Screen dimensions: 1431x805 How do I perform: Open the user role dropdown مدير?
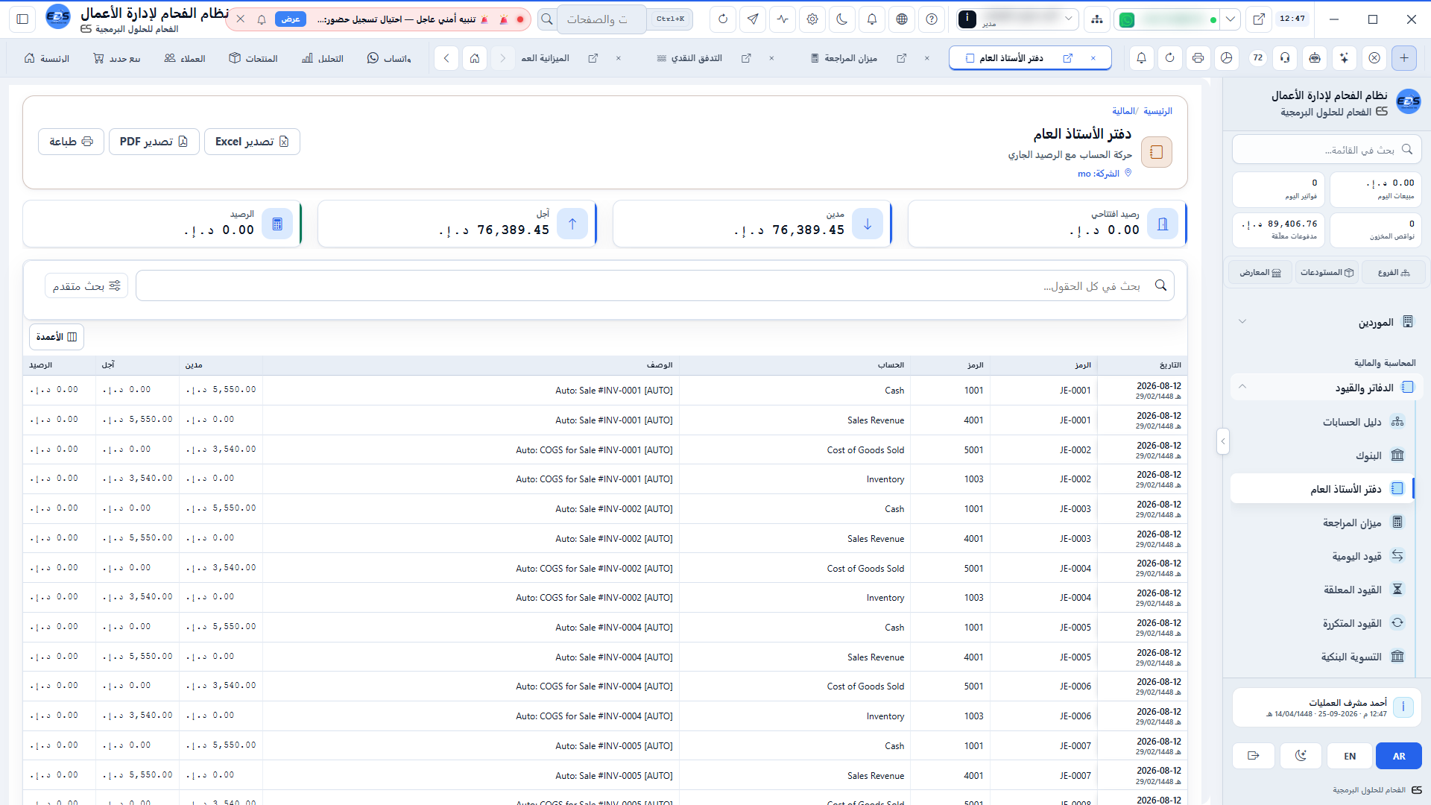click(1017, 19)
